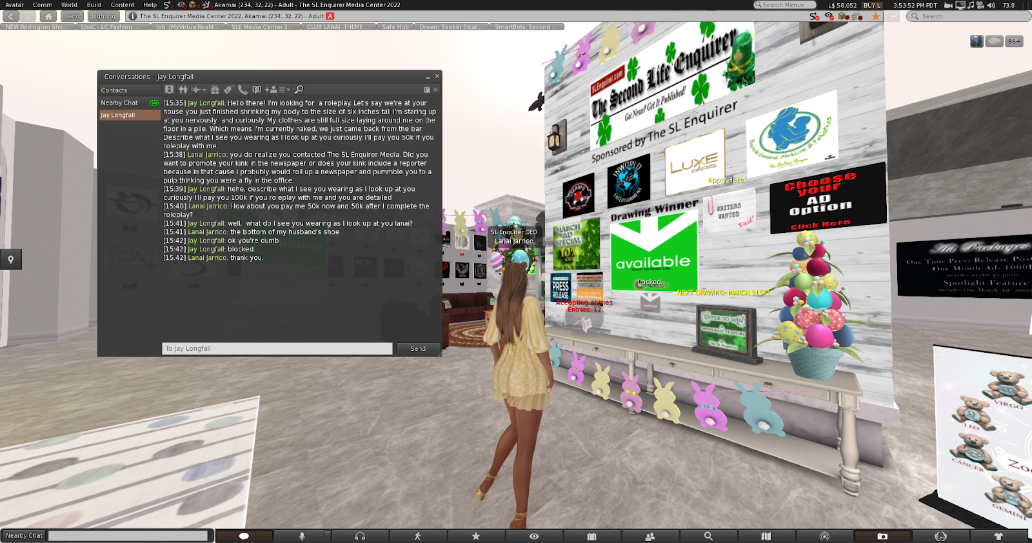Click the price tag icon in Conversations

coord(228,90)
